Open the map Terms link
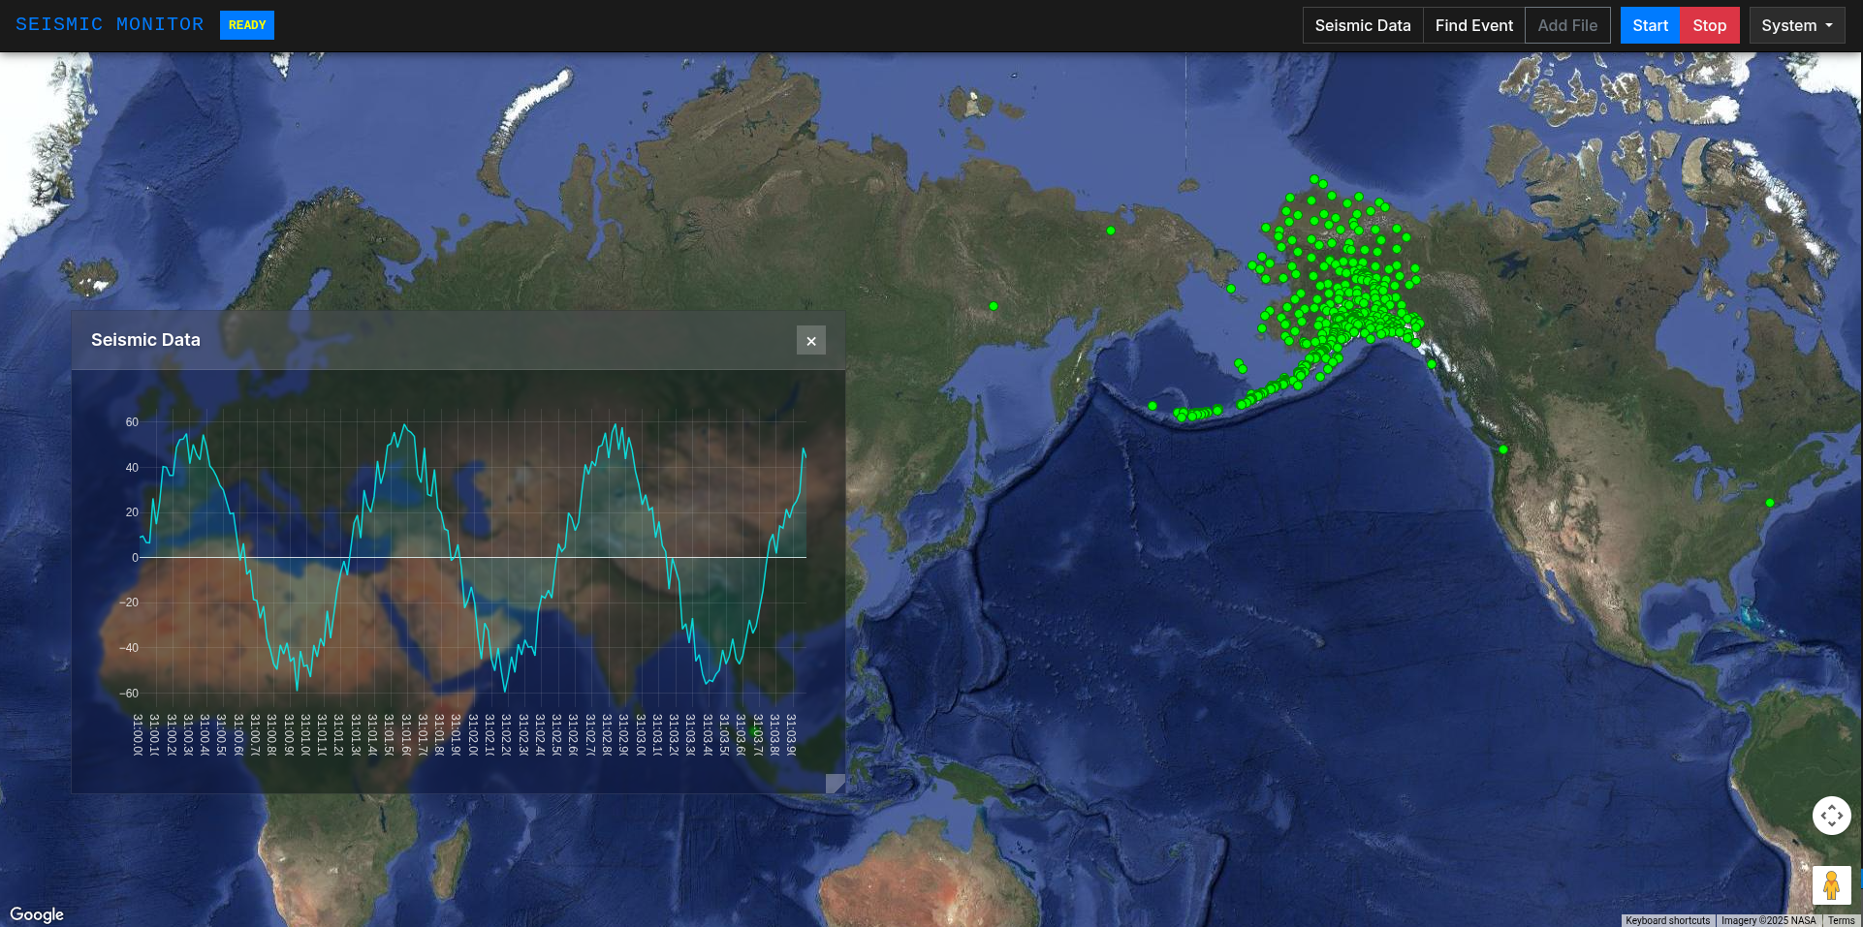Viewport: 1863px width, 927px height. click(1841, 920)
